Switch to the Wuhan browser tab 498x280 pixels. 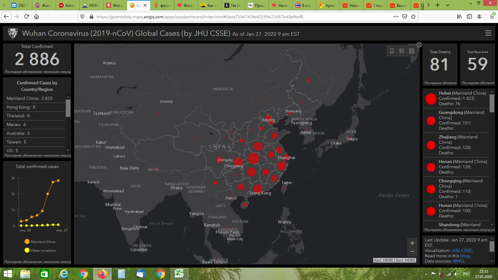(115, 5)
